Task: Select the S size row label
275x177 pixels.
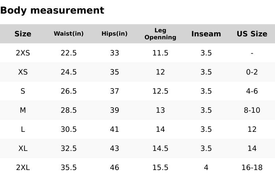Action: tap(23, 91)
